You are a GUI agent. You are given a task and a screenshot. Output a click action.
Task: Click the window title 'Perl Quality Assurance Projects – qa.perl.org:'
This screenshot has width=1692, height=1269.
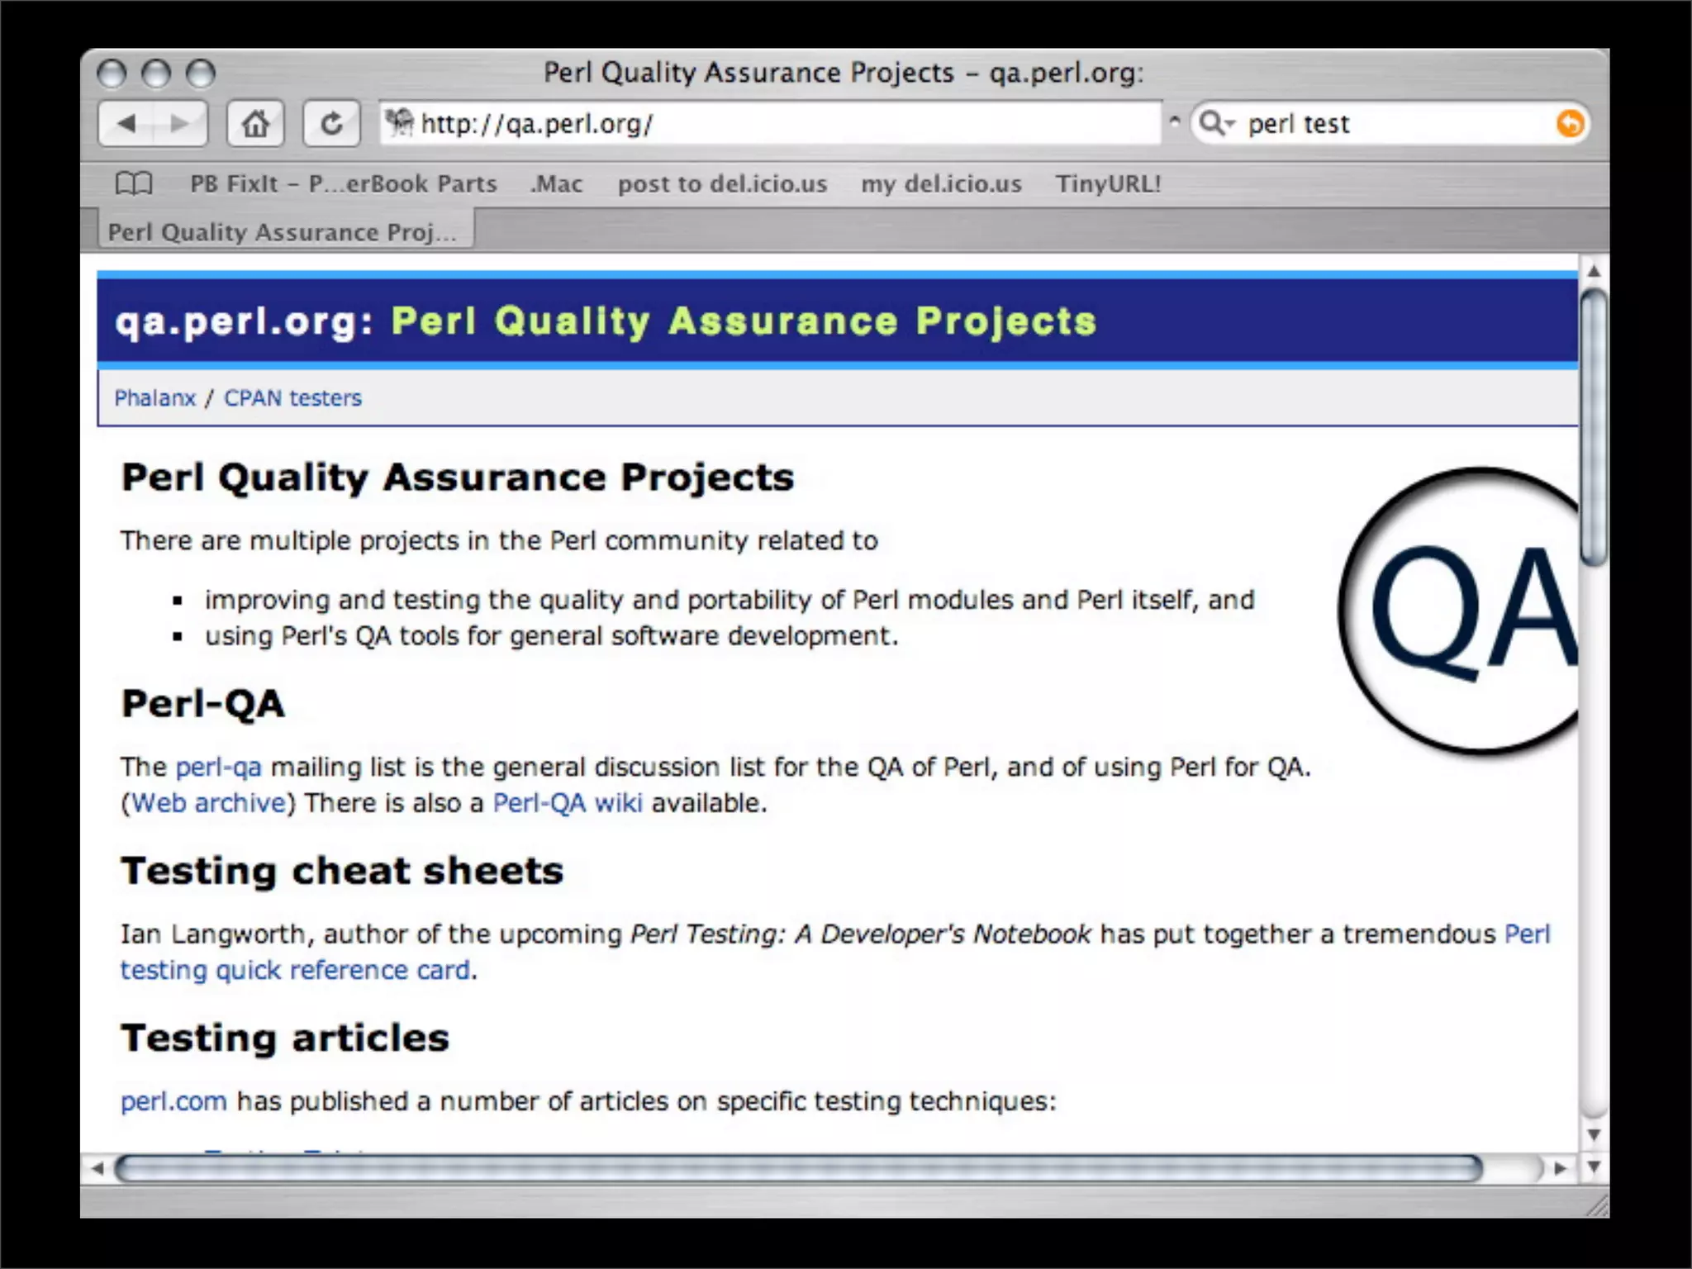pyautogui.click(x=844, y=73)
